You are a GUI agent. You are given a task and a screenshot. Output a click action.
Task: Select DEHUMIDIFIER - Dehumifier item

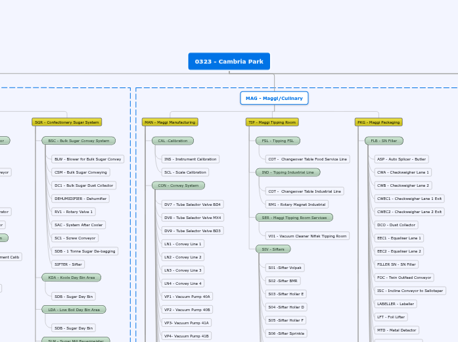[80, 199]
